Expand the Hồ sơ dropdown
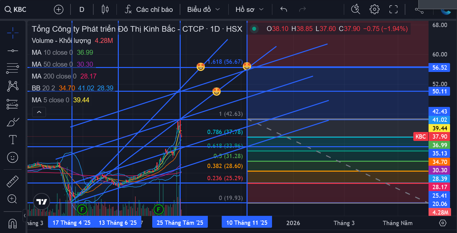Viewport: 457px width, 233px height. point(250,9)
